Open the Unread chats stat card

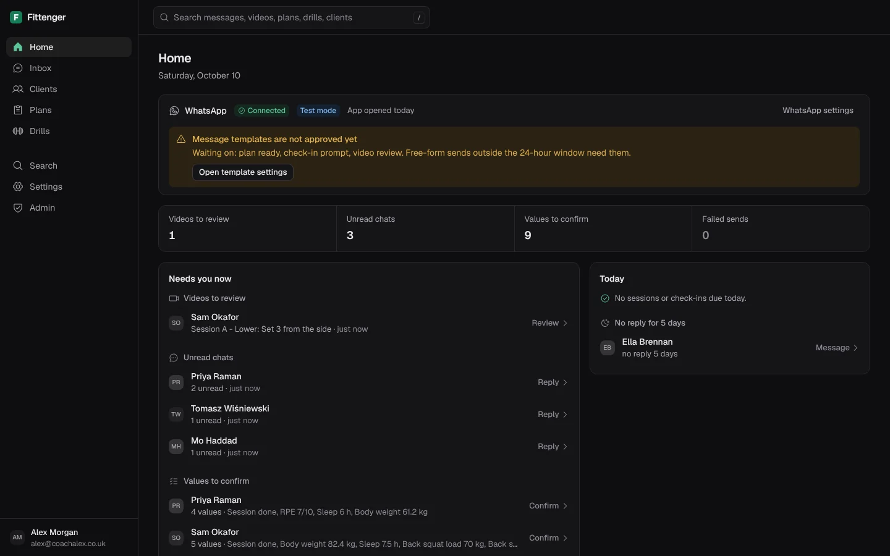point(425,229)
